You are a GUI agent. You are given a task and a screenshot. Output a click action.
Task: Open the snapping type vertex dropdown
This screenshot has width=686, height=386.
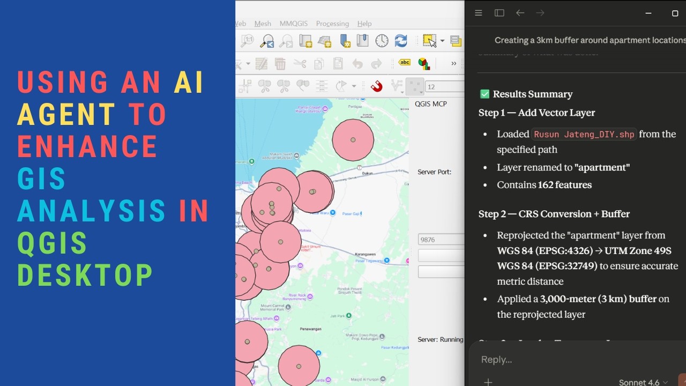coord(414,86)
